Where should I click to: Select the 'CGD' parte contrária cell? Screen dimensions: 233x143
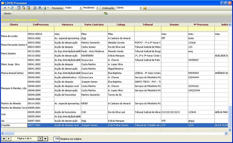point(94,112)
